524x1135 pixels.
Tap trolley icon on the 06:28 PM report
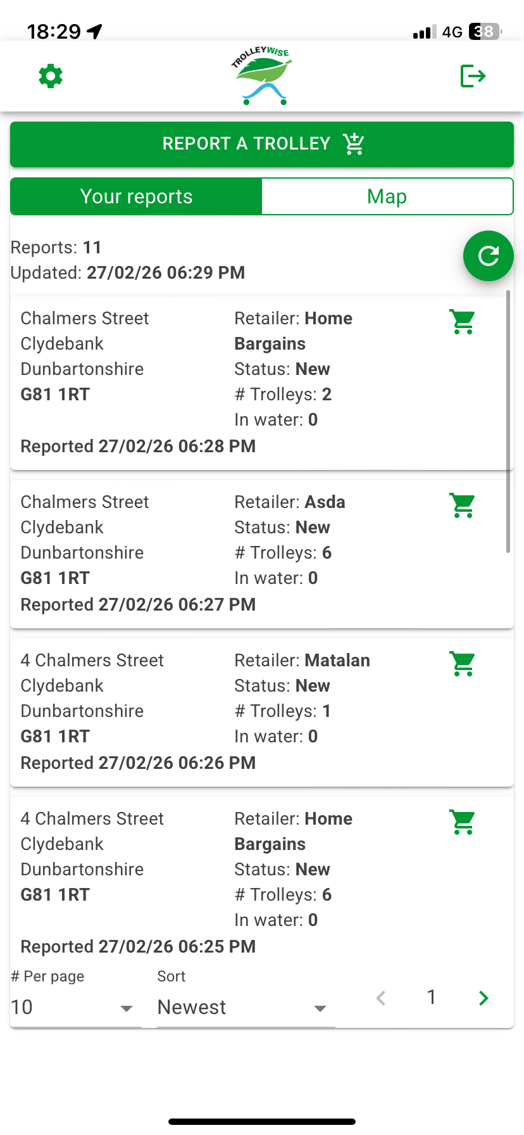tap(463, 322)
